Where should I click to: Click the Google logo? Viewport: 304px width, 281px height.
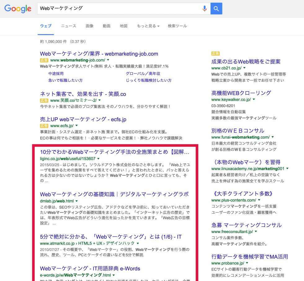tap(18, 8)
